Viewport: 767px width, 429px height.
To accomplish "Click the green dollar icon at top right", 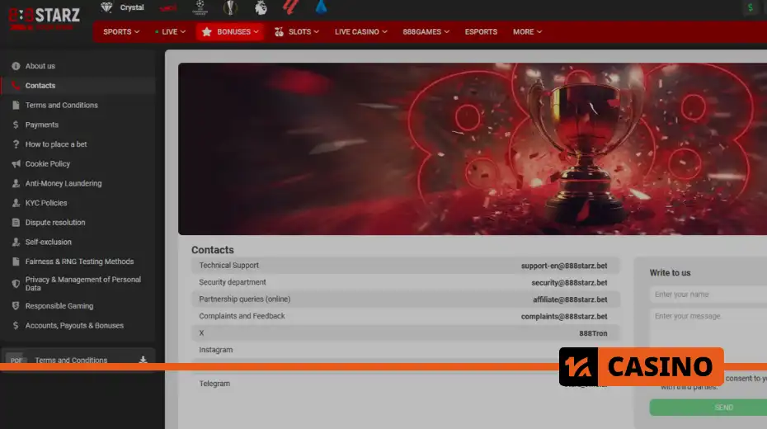I will pos(751,7).
